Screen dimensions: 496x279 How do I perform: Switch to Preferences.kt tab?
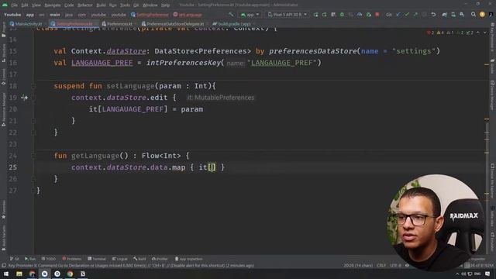(x=117, y=24)
